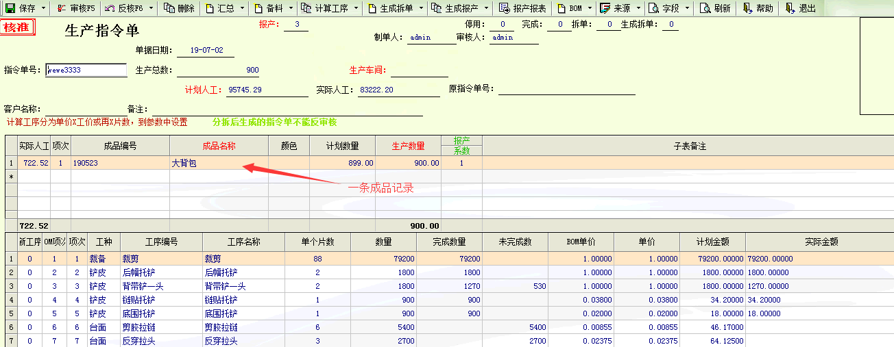The width and height of the screenshot is (894, 347).
Task: Click the 计划人工 field showing 95745.29
Action: pyautogui.click(x=267, y=90)
